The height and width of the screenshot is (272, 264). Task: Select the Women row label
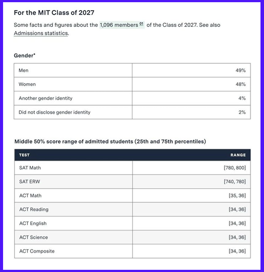27,84
